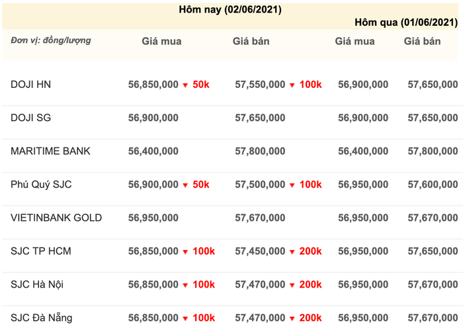Click the red down arrow beside SJC TP HCM sell price
The width and height of the screenshot is (463, 328).
tap(292, 252)
